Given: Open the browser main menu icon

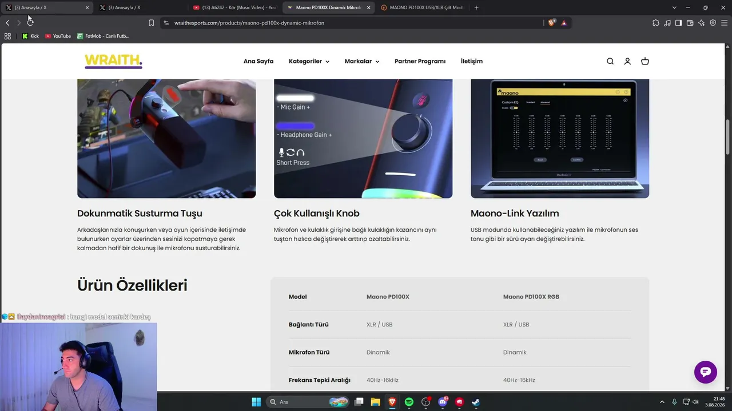Looking at the screenshot, I should (724, 23).
